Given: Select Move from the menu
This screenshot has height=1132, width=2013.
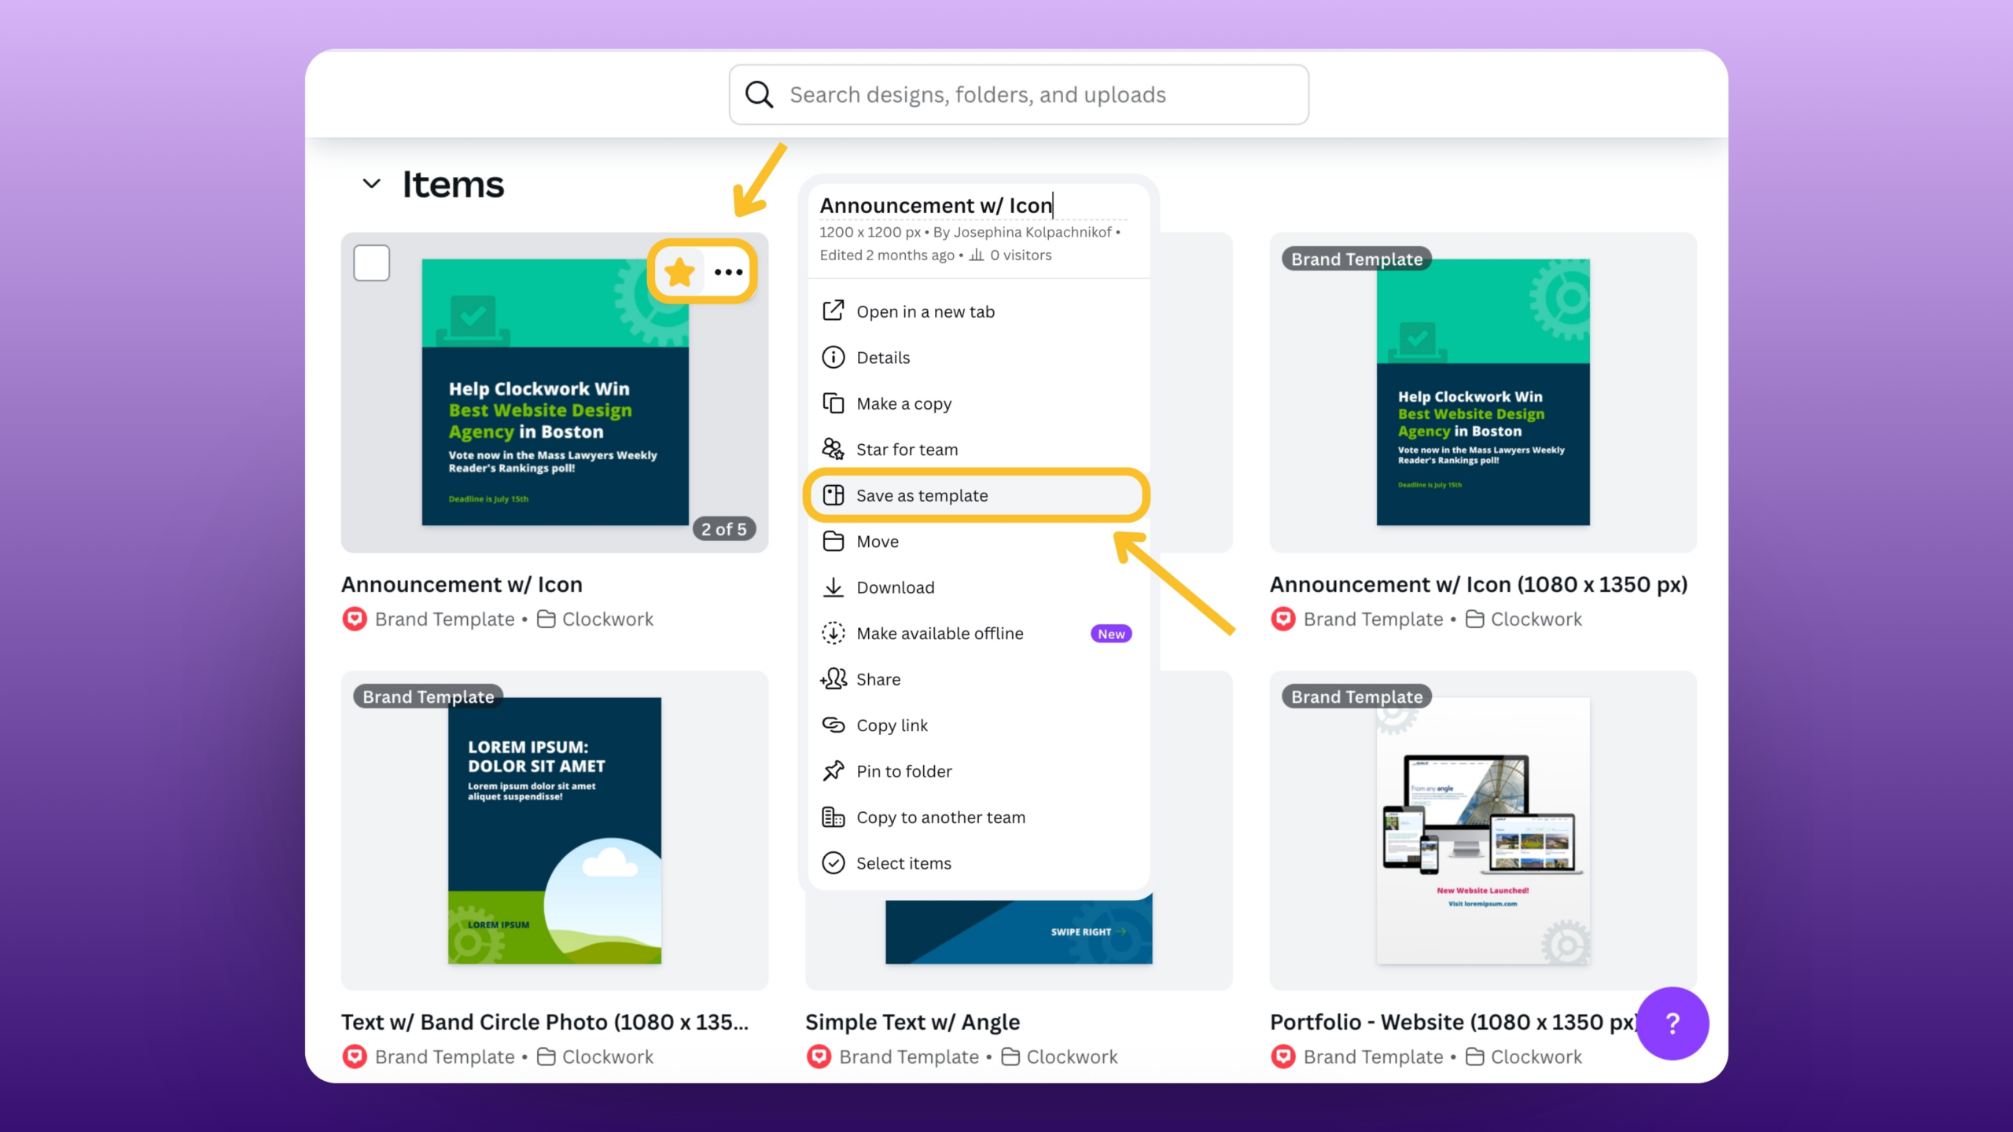Looking at the screenshot, I should (x=978, y=542).
